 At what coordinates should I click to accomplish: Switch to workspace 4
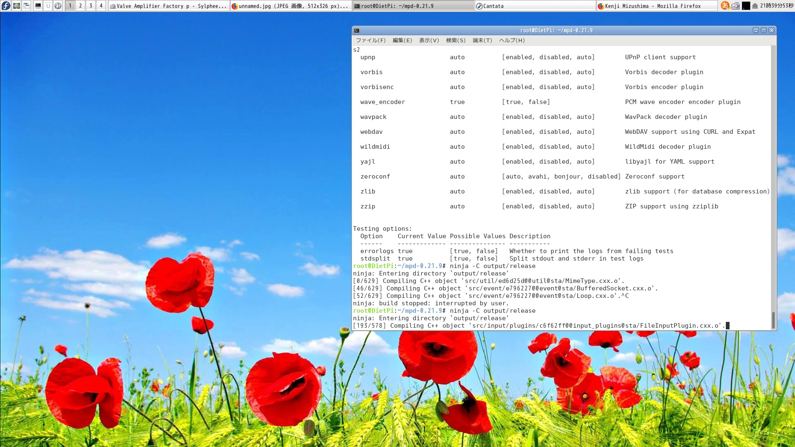pyautogui.click(x=101, y=6)
